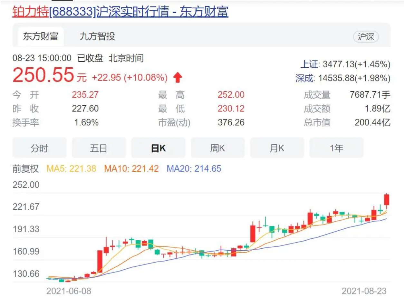The height and width of the screenshot is (307, 404).
Task: Click the current price 250.55
Action: [x=43, y=75]
